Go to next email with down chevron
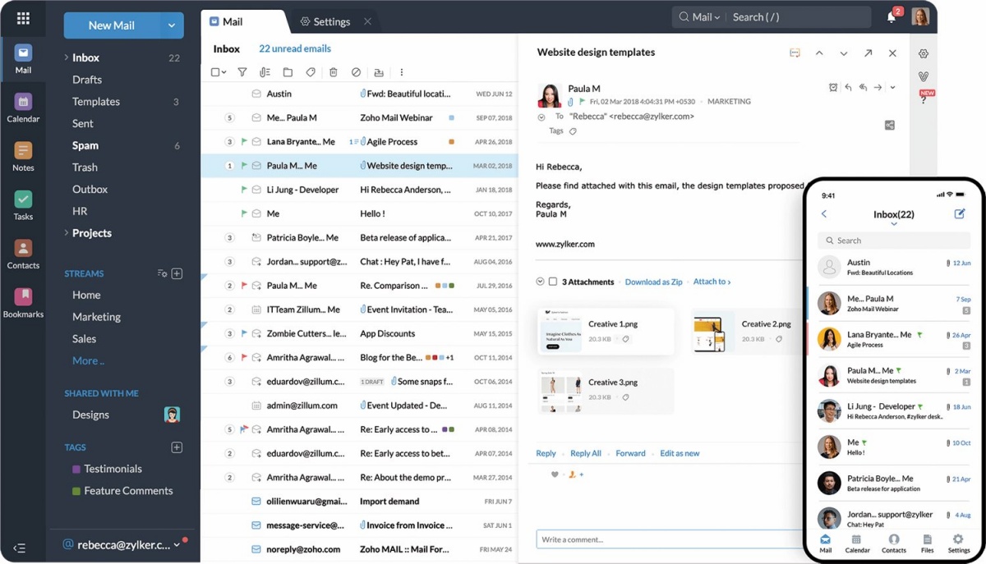Image resolution: width=986 pixels, height=564 pixels. point(844,53)
